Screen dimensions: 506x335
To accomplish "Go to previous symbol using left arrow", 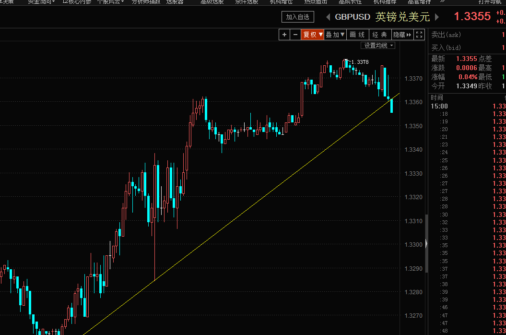I will point(328,17).
